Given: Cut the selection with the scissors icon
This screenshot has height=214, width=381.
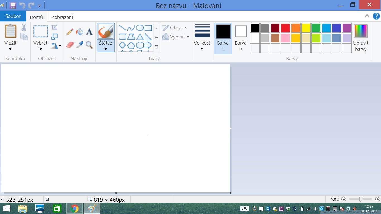Looking at the screenshot, I should [24, 27].
